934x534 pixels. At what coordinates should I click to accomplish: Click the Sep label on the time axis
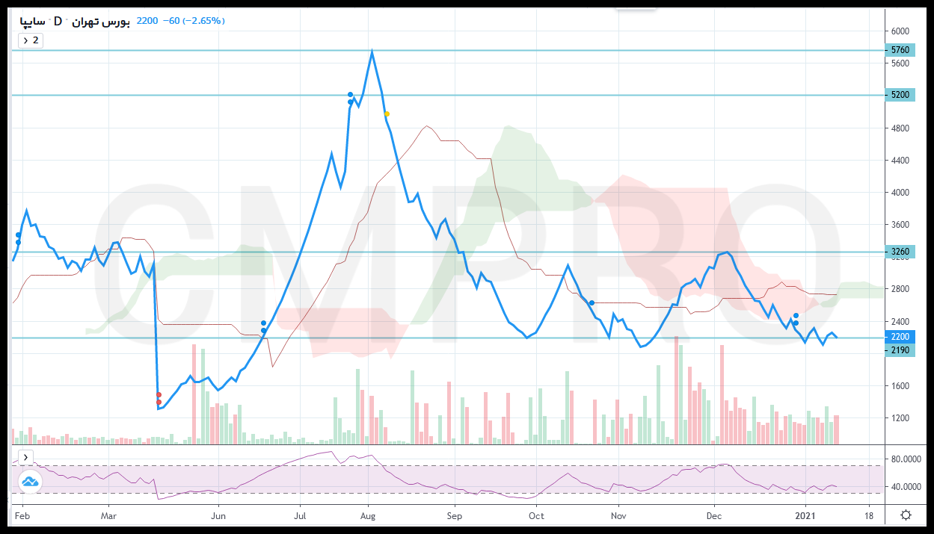coord(453,515)
